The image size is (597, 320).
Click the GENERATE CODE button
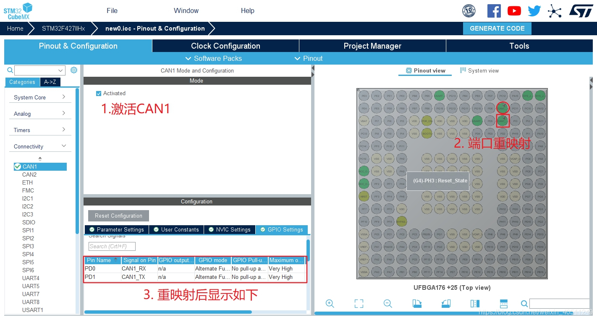tap(497, 29)
